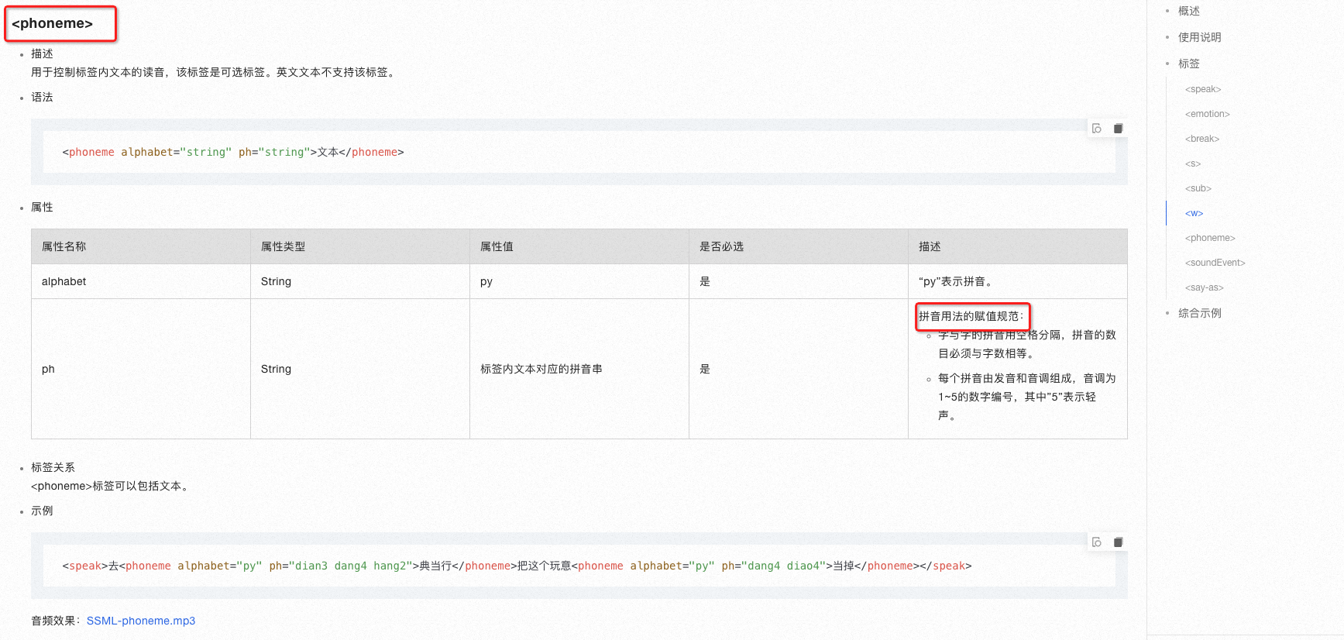
Task: Click the <phoneme>标签可以包括文本 sentence
Action: (112, 486)
